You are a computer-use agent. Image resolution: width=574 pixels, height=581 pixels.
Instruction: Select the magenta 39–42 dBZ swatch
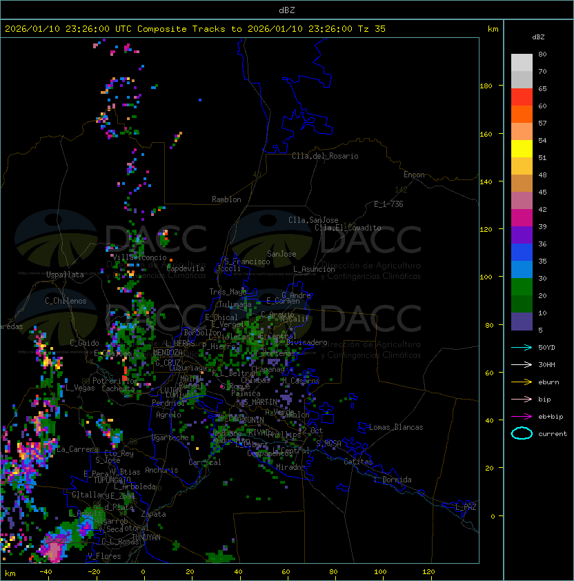click(522, 218)
